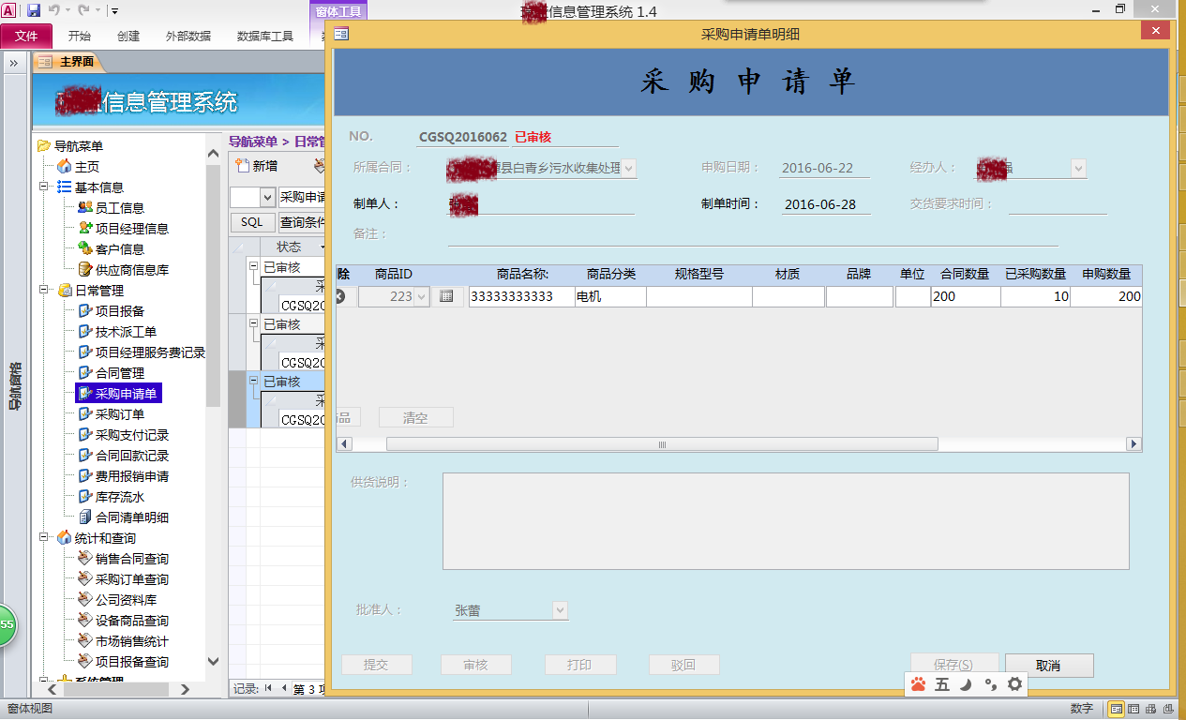Click the 合同管理 form icon

pyautogui.click(x=85, y=372)
